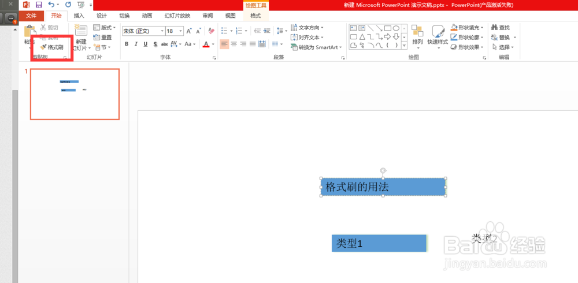Viewport: 578px width, 283px height.
Task: Align text left in the paragraph group
Action: click(x=224, y=44)
